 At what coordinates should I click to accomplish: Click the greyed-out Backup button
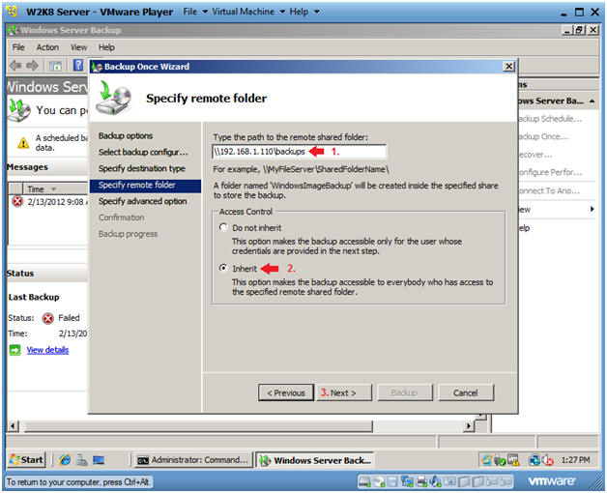(405, 392)
